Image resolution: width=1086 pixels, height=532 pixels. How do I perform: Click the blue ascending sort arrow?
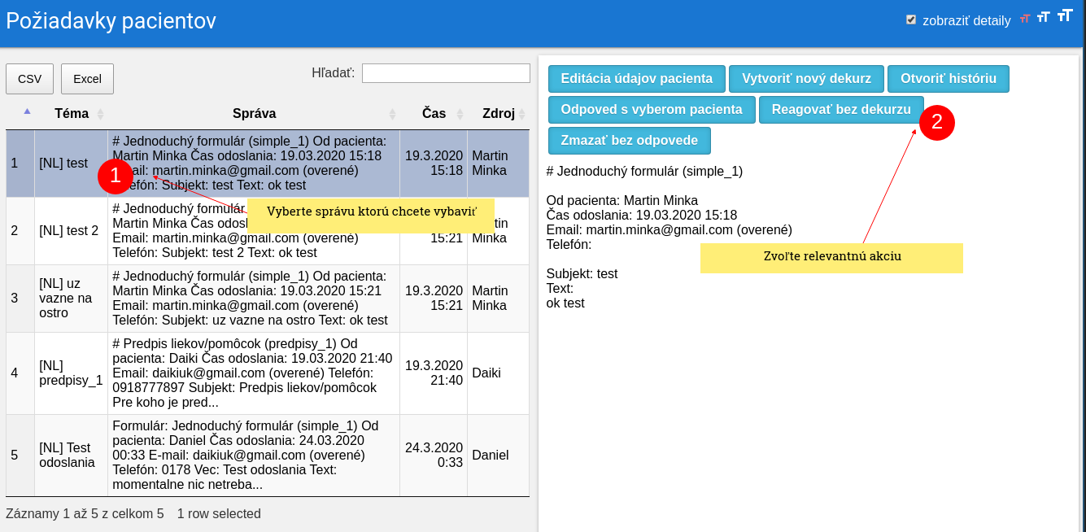coord(27,111)
